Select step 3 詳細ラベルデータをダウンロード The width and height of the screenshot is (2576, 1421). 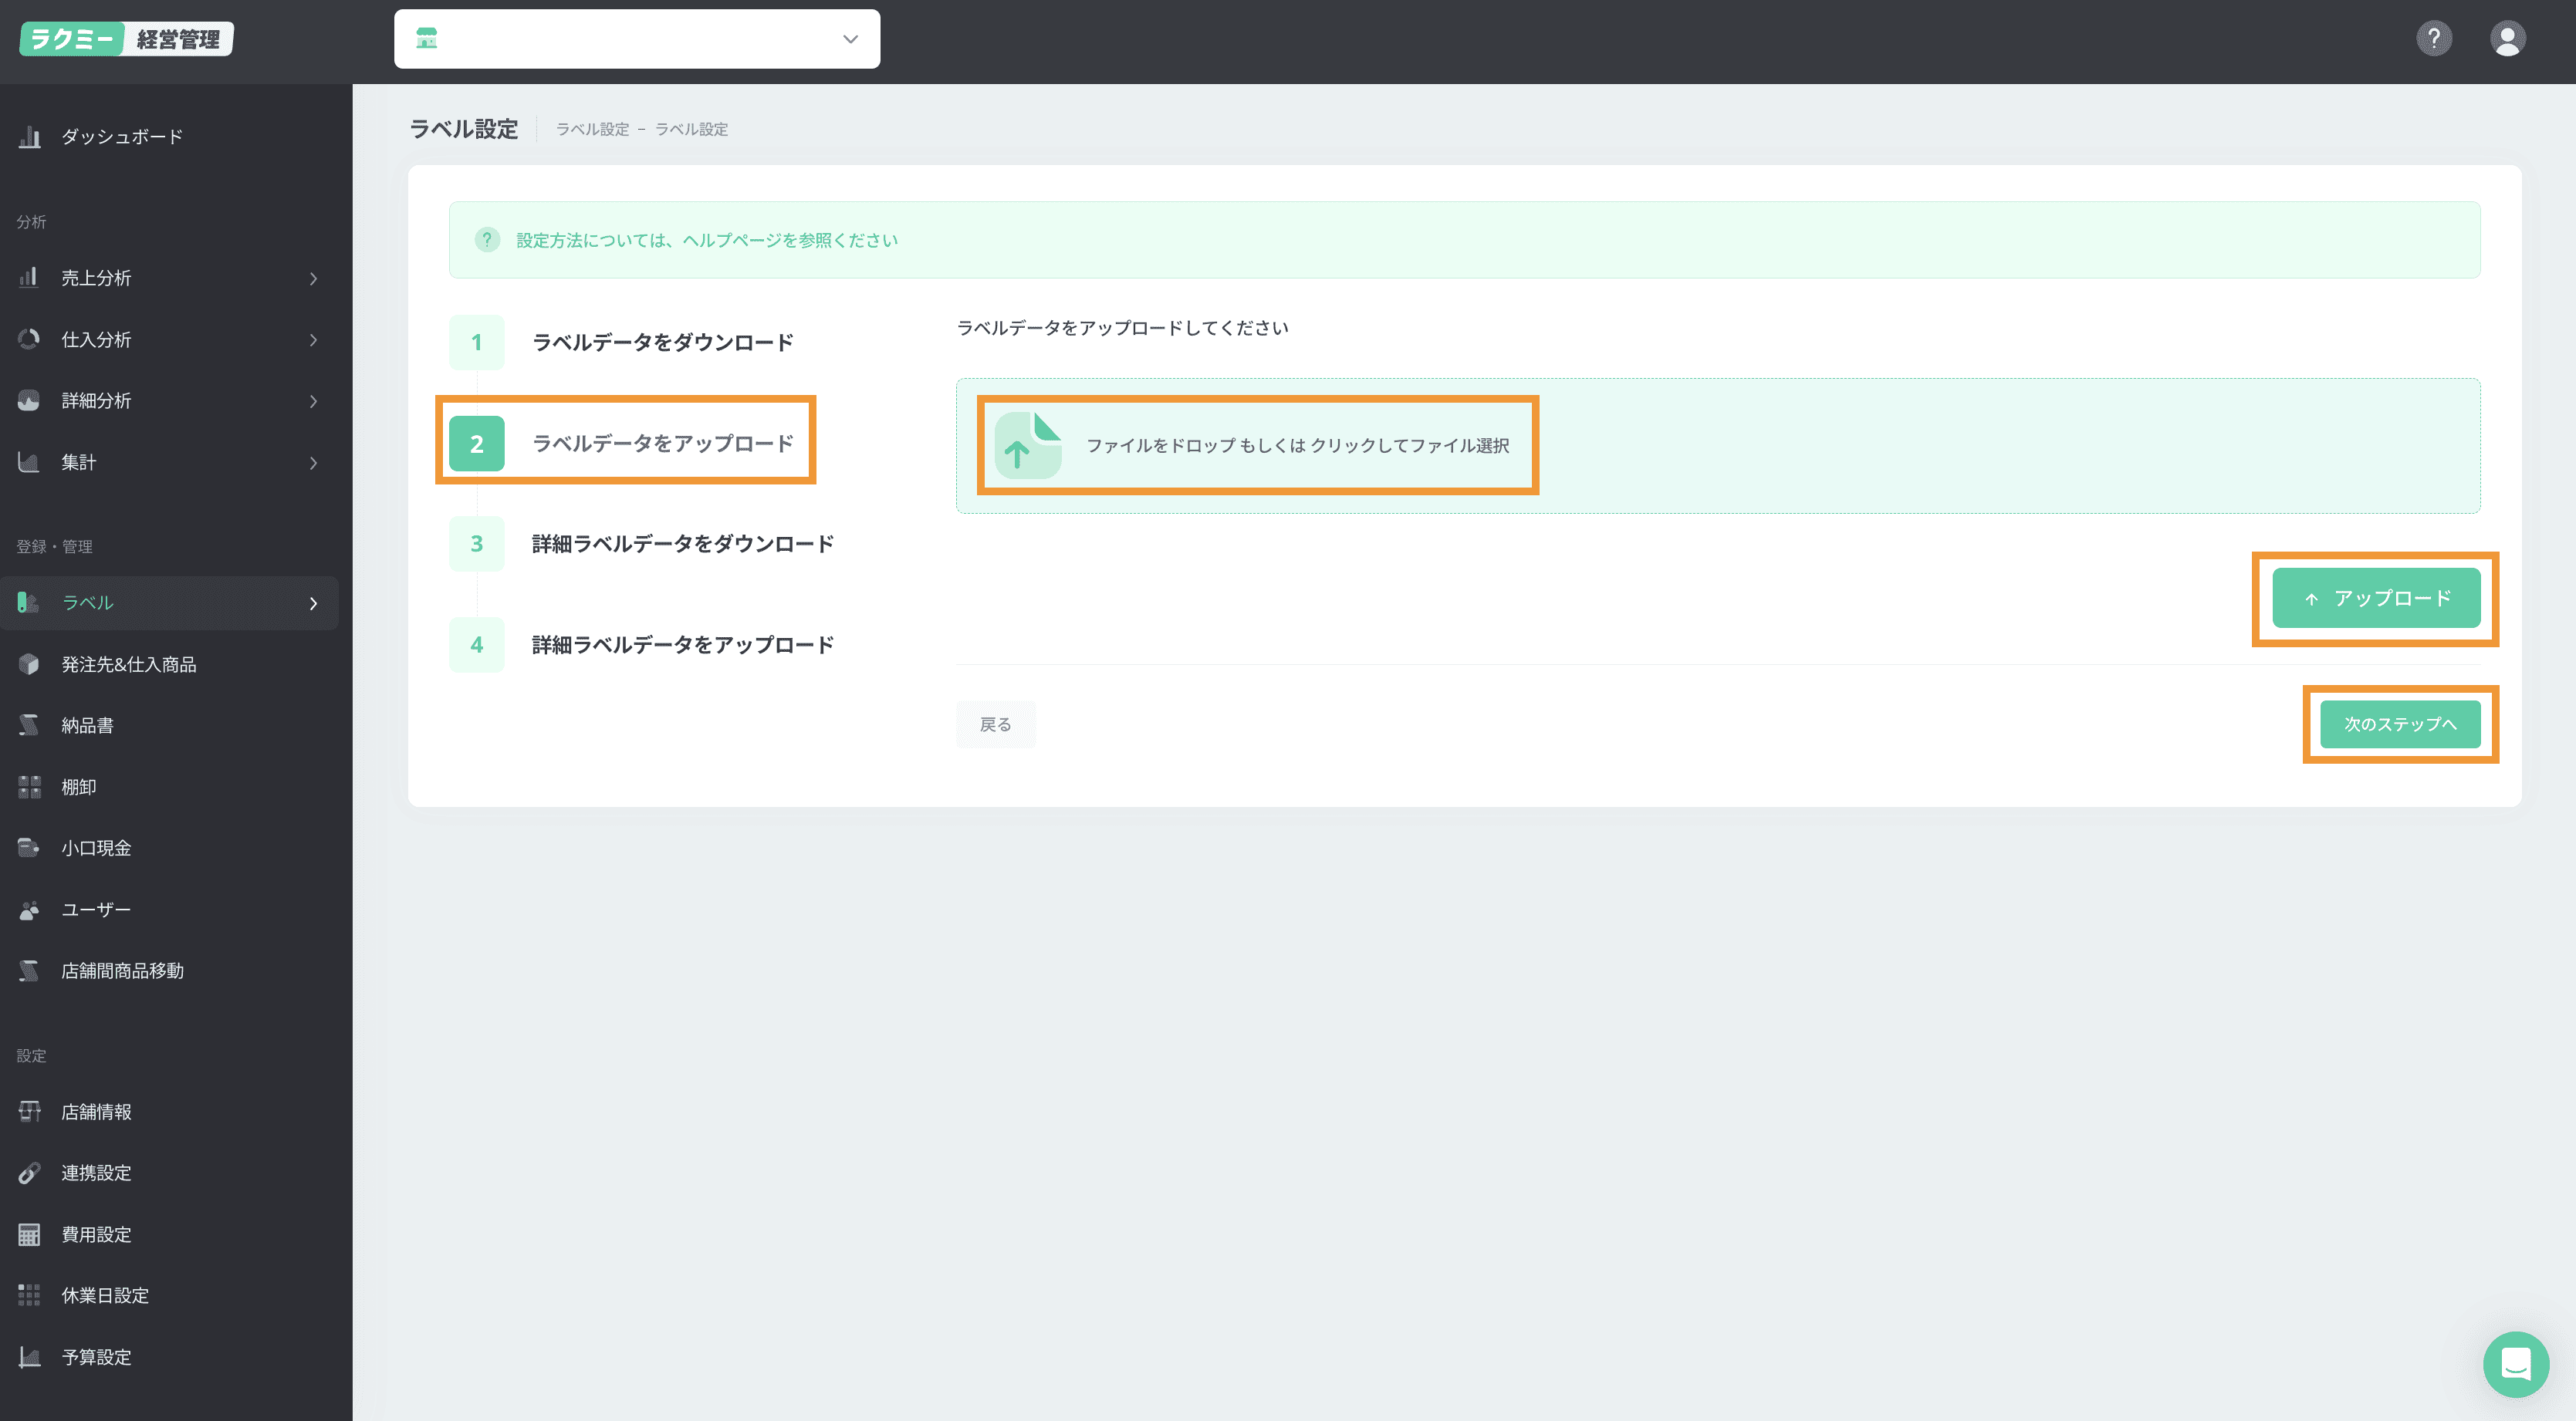click(x=682, y=544)
